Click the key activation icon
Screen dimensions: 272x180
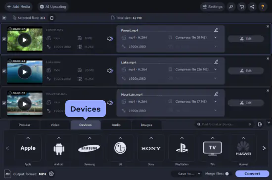[231, 7]
